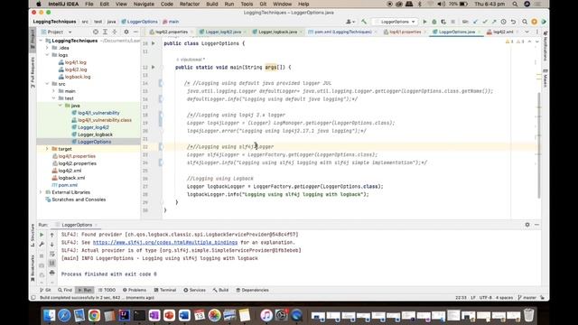The height and width of the screenshot is (325, 578).
Task: Open Run panel gear settings
Action: [527, 225]
